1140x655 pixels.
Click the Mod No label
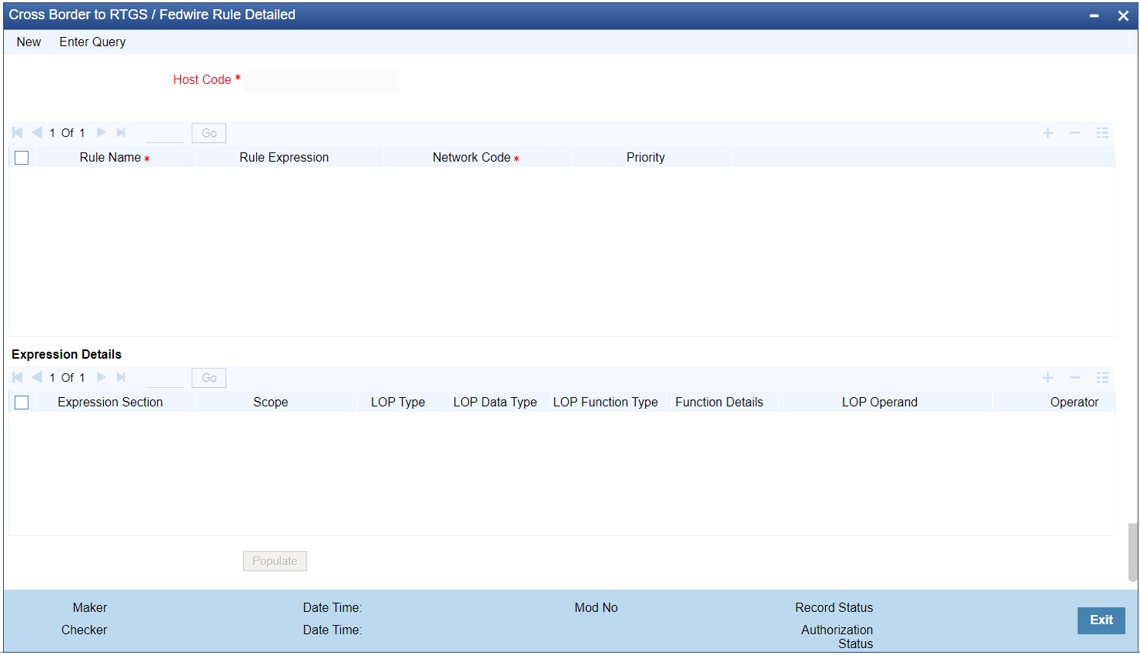(596, 607)
